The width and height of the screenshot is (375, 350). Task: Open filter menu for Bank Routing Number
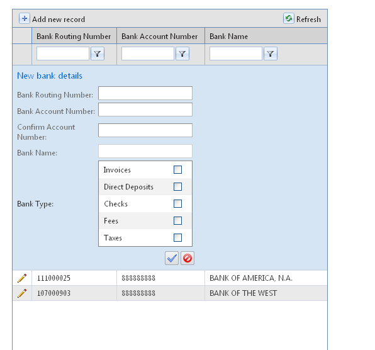(x=98, y=54)
